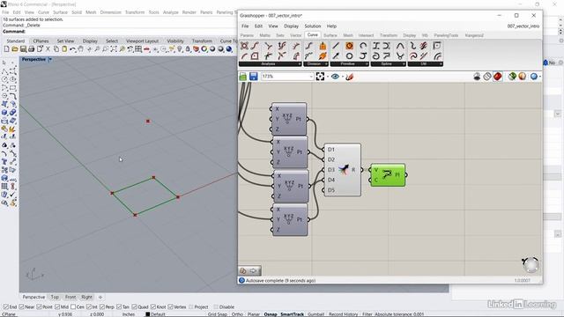
Task: Expand the Division group panel dropdown
Action: [x=326, y=64]
